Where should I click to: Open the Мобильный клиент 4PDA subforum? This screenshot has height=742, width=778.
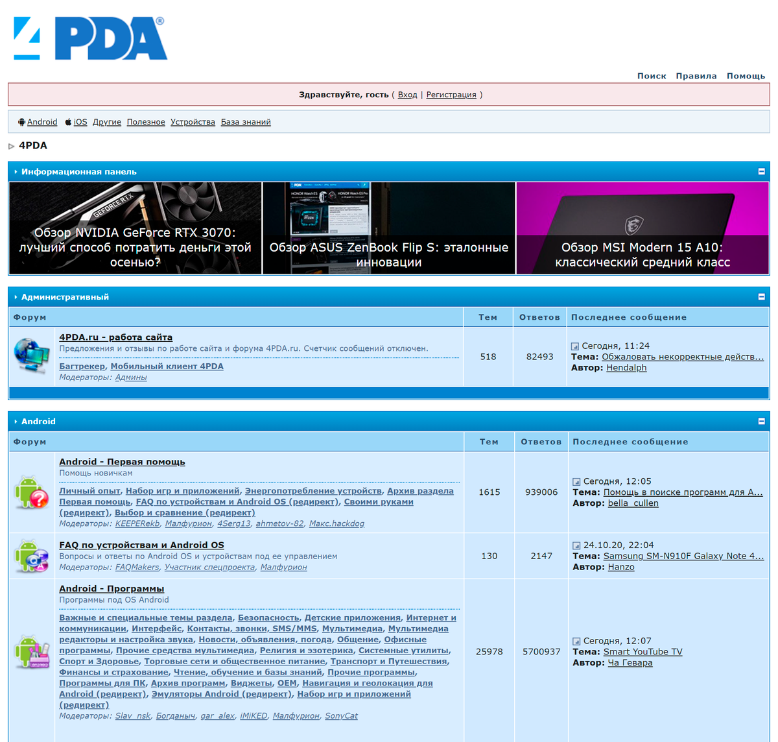coord(167,366)
